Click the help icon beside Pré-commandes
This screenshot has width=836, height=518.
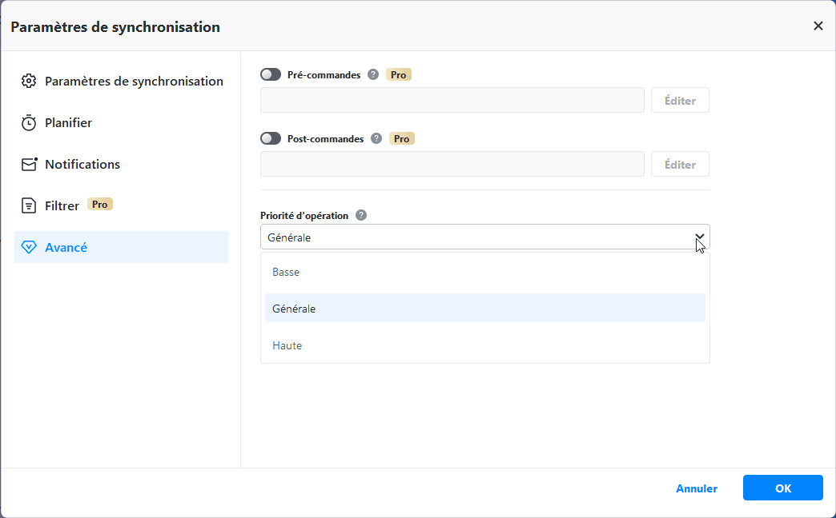pos(373,75)
